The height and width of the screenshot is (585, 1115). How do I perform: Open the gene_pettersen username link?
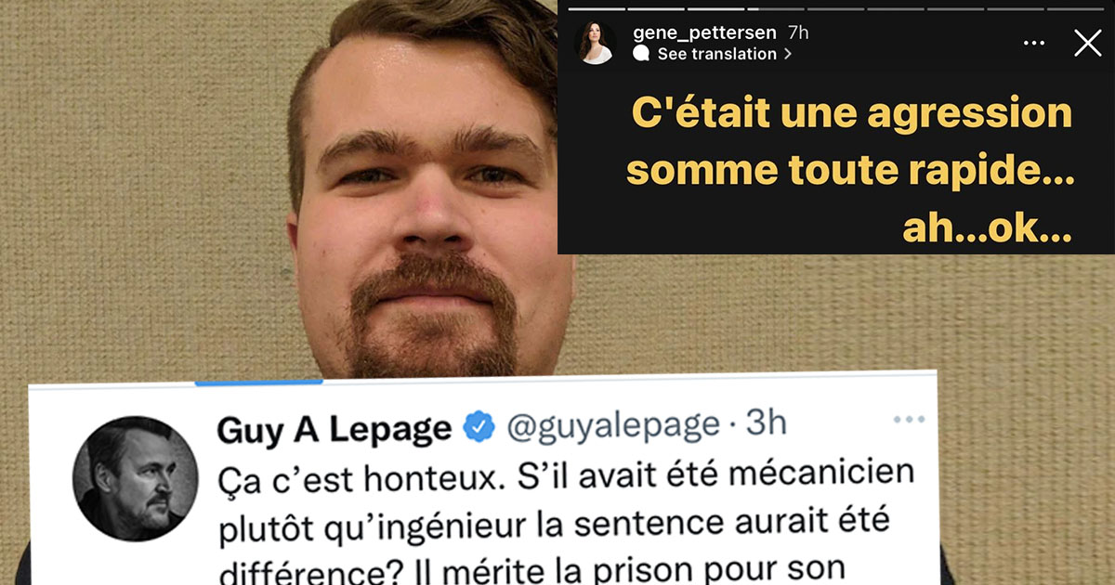tap(704, 32)
